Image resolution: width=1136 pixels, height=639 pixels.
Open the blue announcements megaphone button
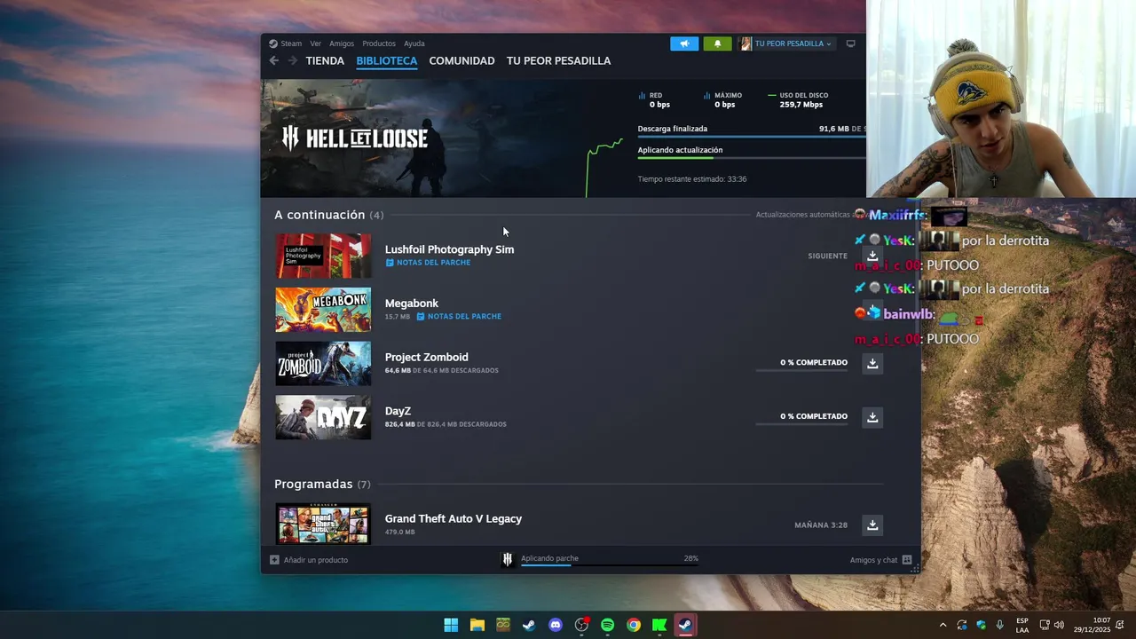[684, 43]
